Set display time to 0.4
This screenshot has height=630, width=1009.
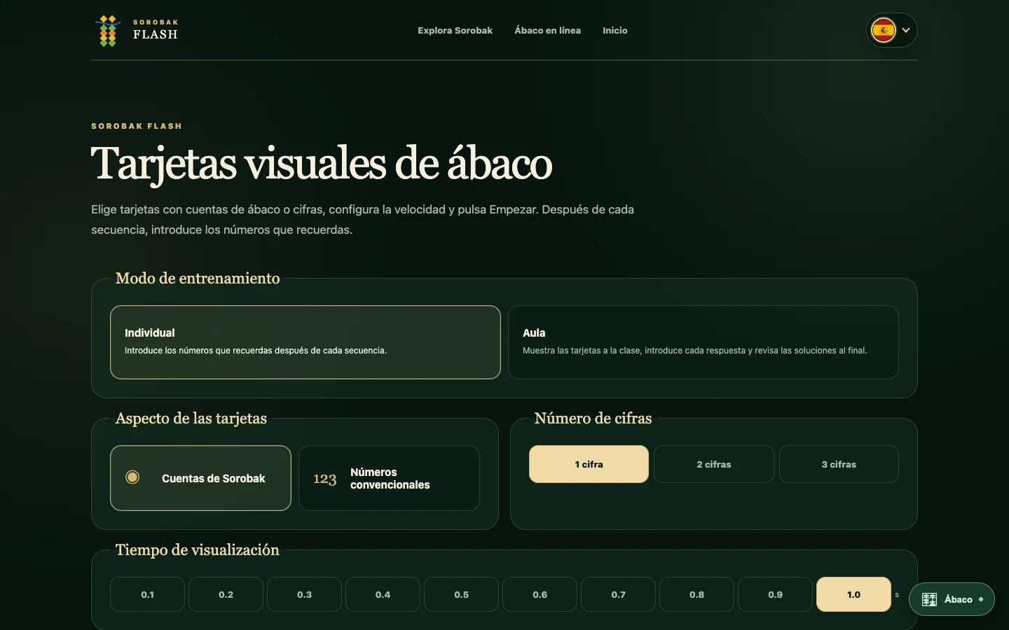click(x=383, y=594)
